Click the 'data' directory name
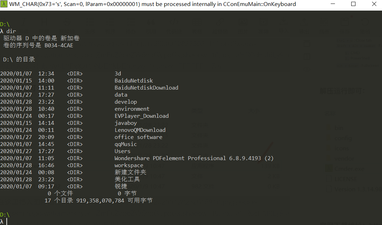This screenshot has width=382, height=225. coord(121,95)
